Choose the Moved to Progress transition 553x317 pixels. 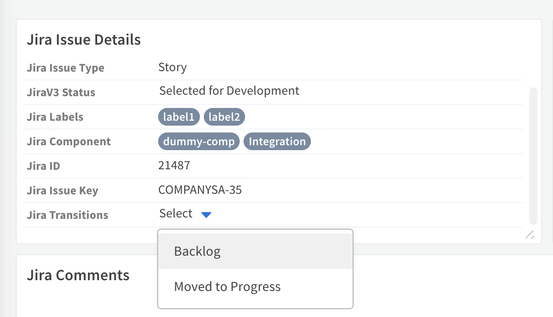pos(227,286)
